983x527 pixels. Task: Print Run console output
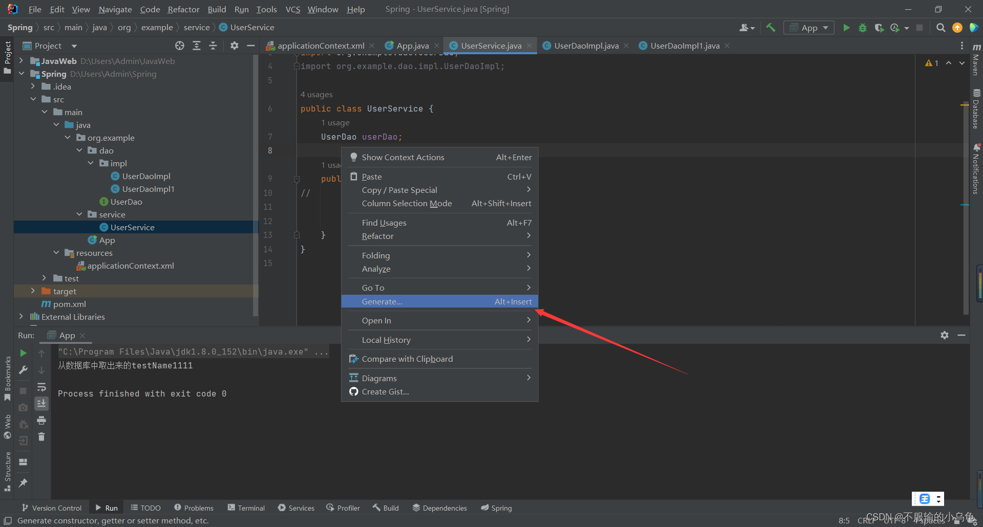(41, 421)
